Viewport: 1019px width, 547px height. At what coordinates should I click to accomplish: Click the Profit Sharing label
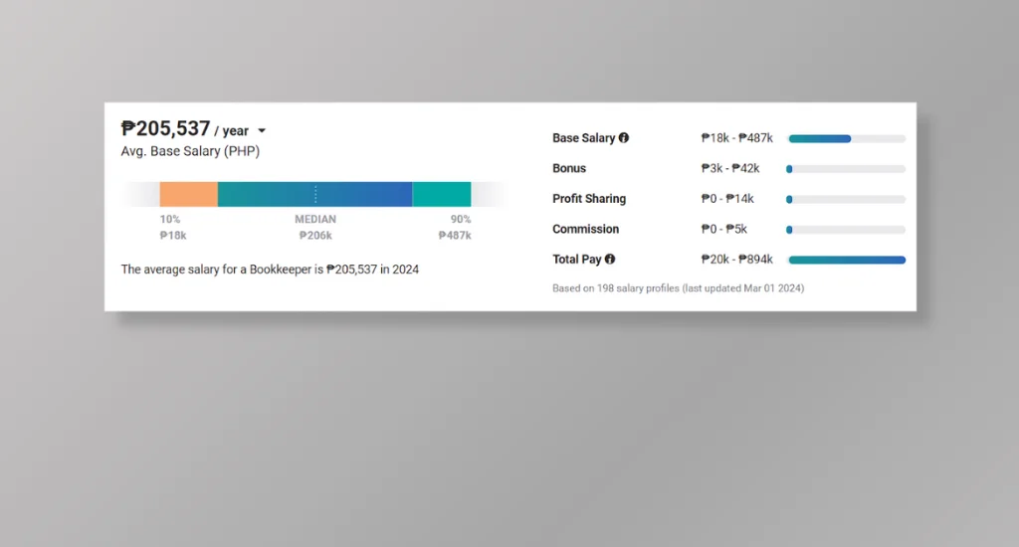[589, 199]
